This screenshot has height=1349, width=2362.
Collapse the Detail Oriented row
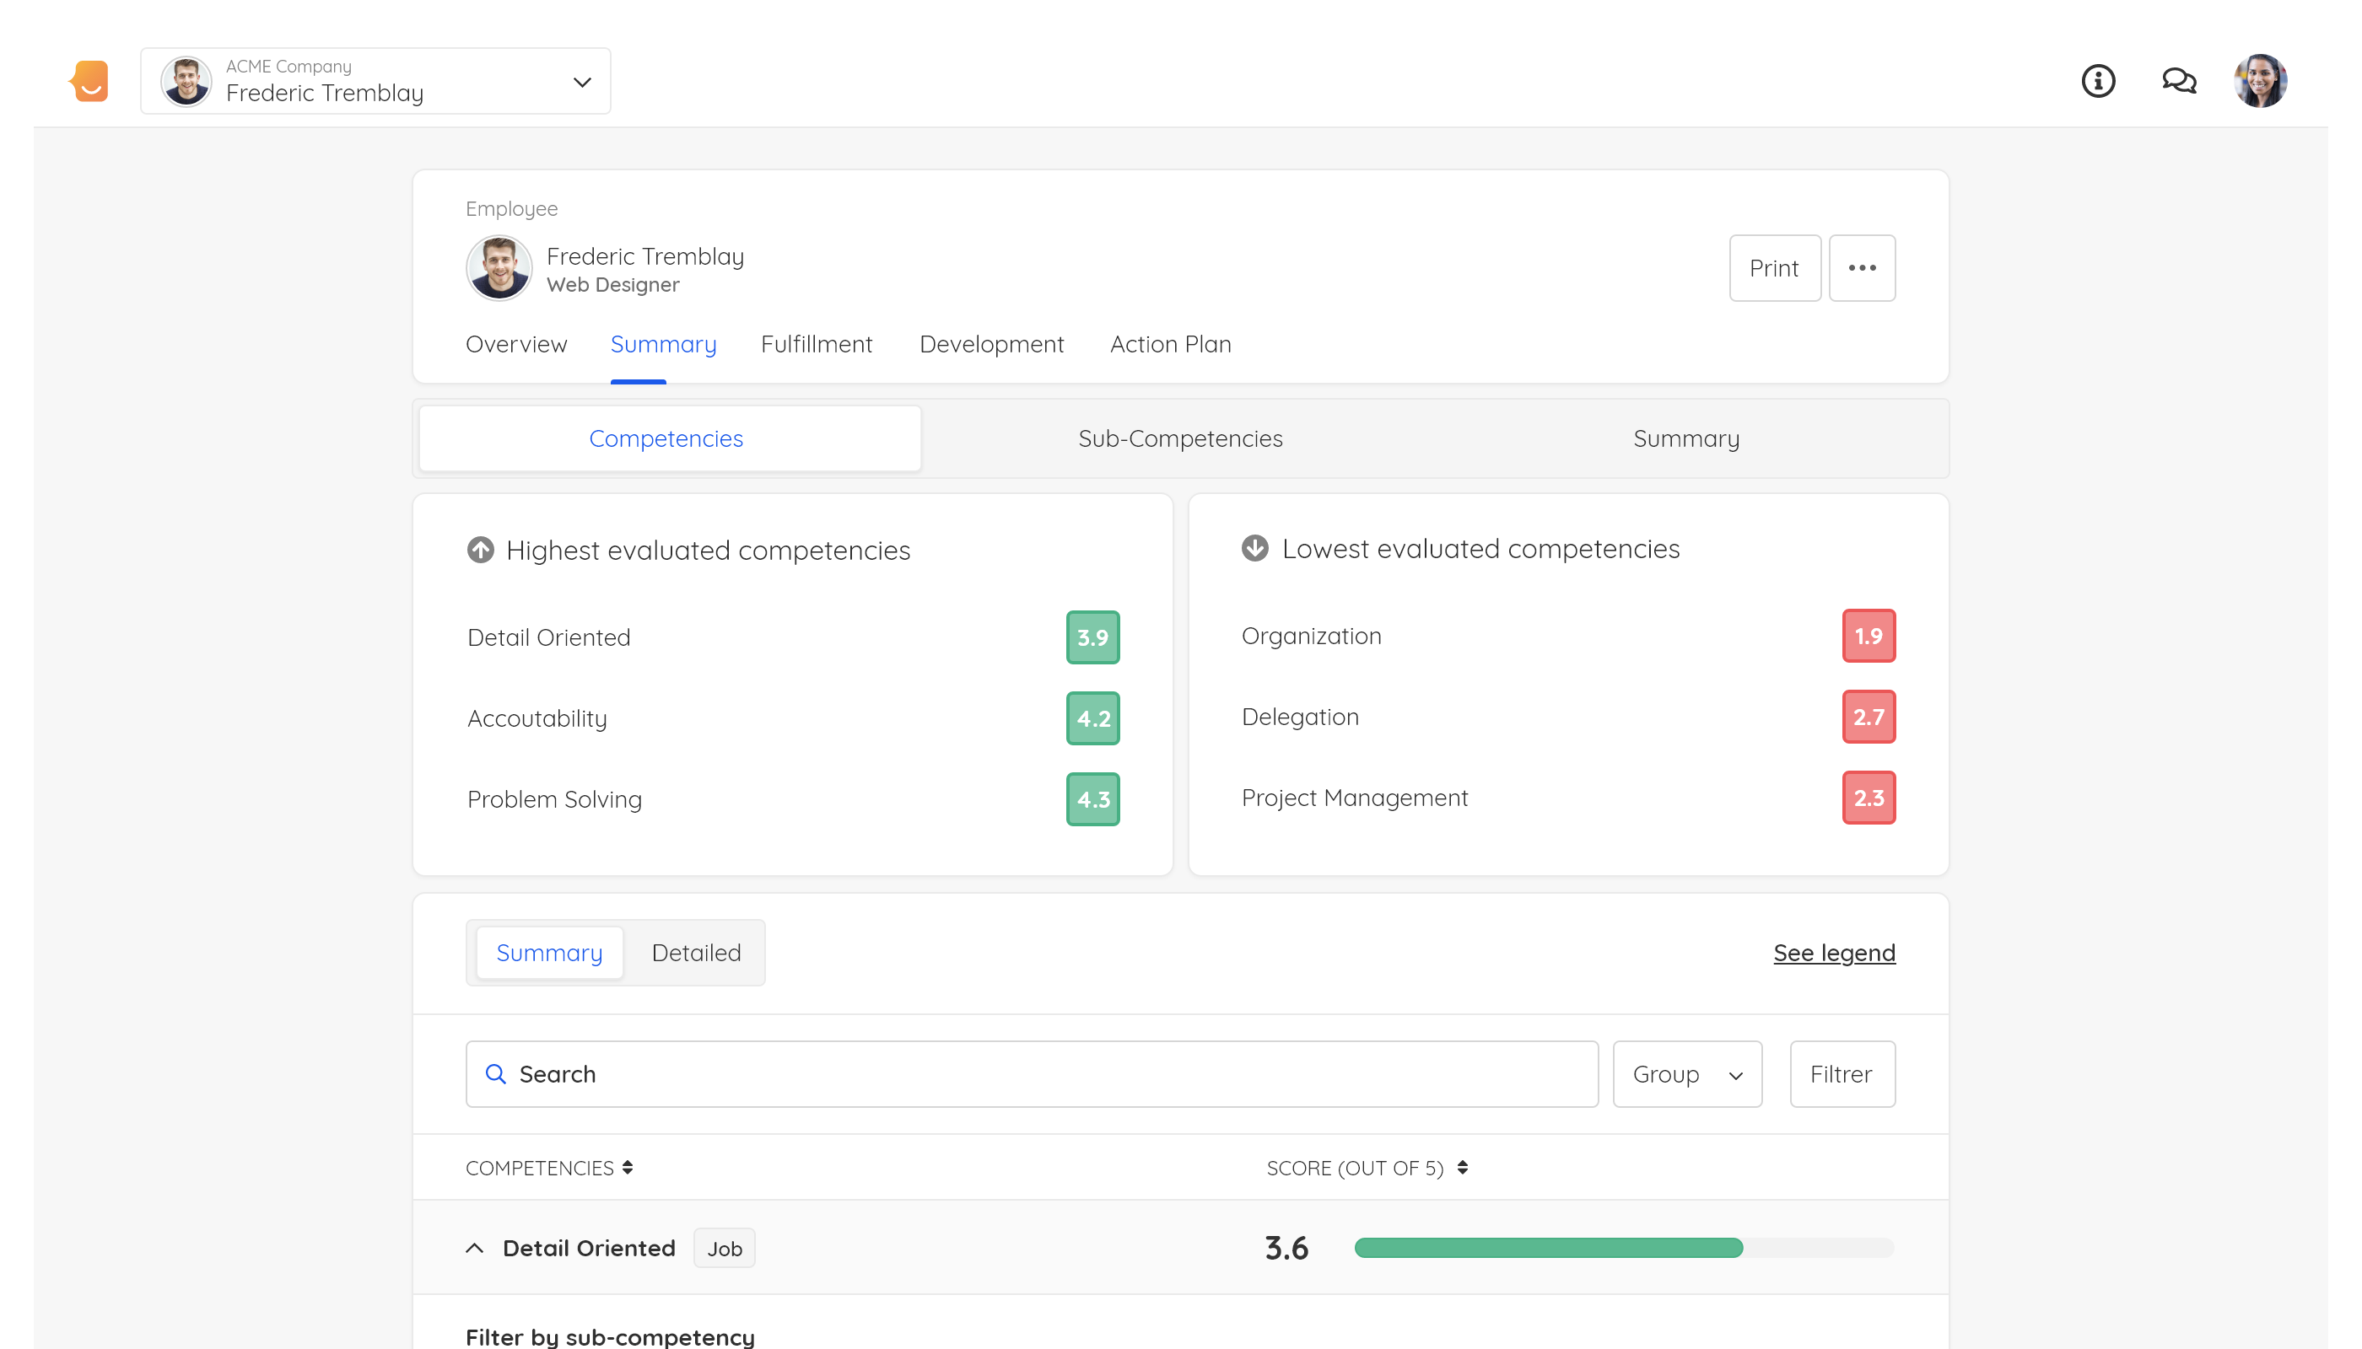tap(475, 1248)
